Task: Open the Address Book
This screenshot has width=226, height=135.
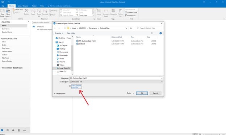Action: pyautogui.click(x=131, y=13)
